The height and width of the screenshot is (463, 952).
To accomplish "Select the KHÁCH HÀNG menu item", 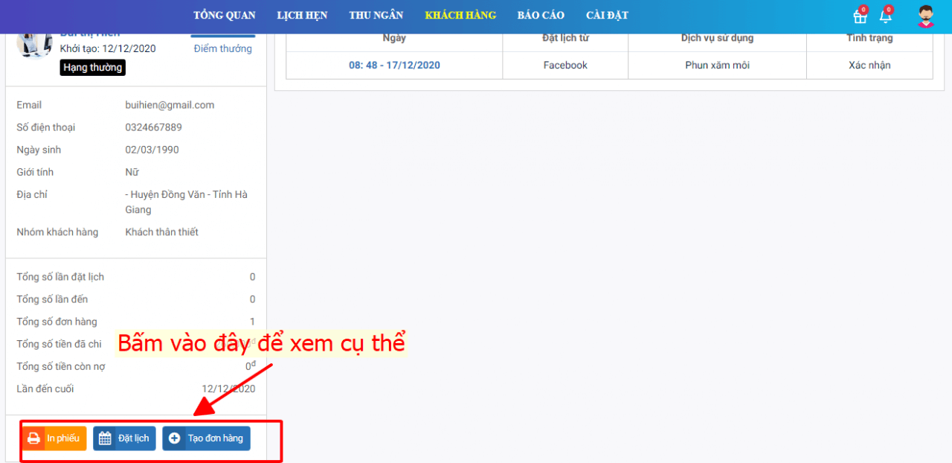I will pos(460,16).
